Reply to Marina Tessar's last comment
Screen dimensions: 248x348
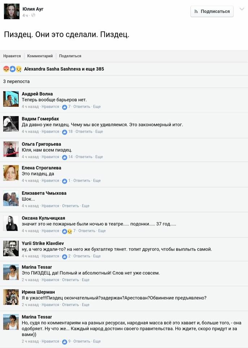(82, 341)
